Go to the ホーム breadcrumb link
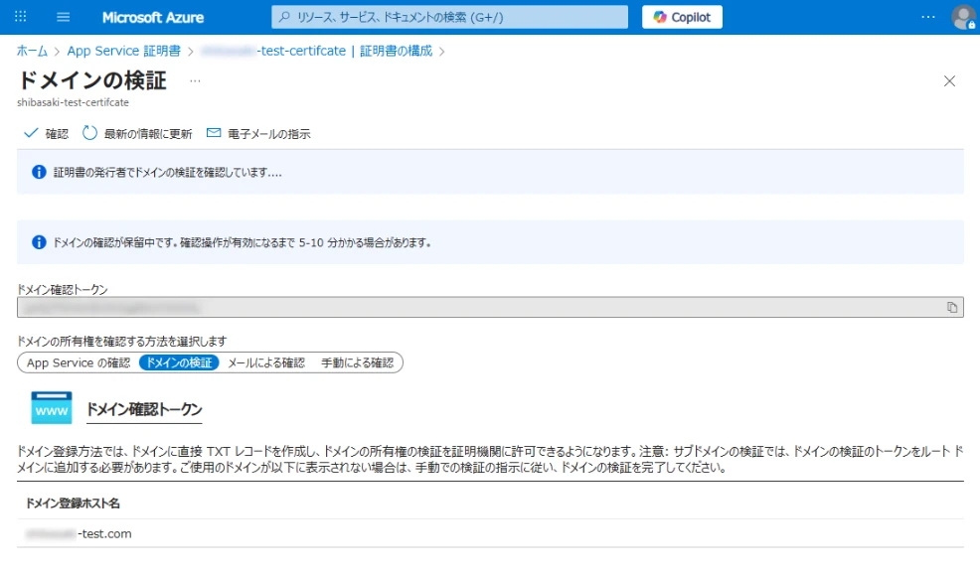The height and width of the screenshot is (577, 980). coord(32,51)
